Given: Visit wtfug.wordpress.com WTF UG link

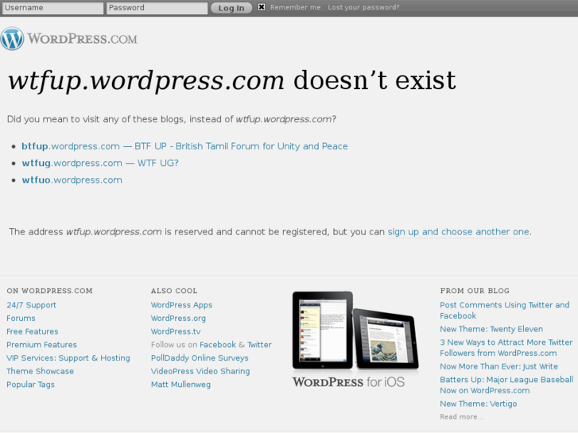Looking at the screenshot, I should (x=100, y=163).
